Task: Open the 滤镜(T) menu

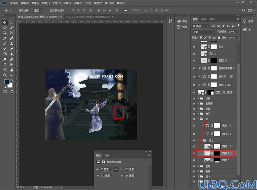Action: click(78, 3)
